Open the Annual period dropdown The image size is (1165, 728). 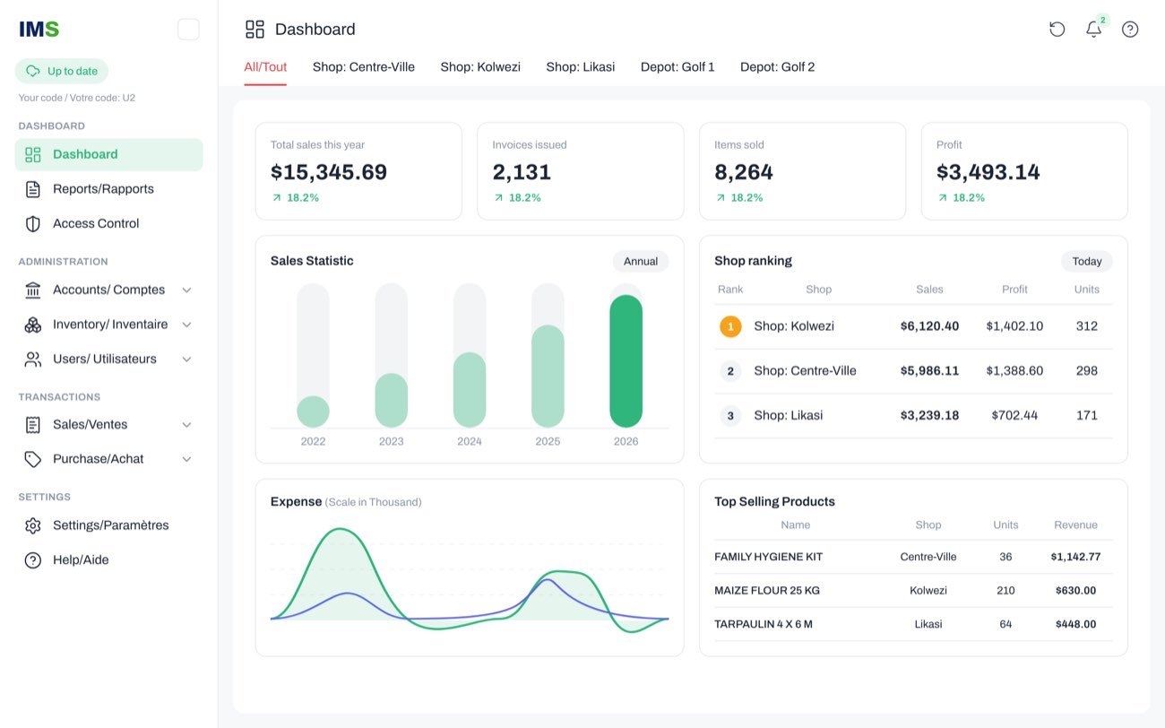point(641,261)
